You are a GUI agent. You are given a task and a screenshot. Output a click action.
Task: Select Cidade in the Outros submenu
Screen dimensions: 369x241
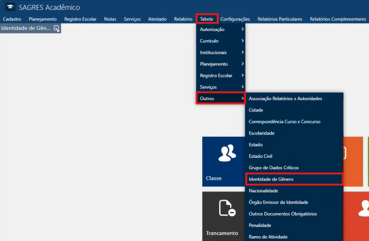294,110
